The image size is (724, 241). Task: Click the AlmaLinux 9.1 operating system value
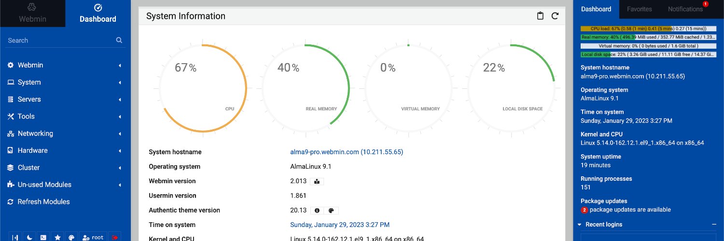tap(311, 167)
